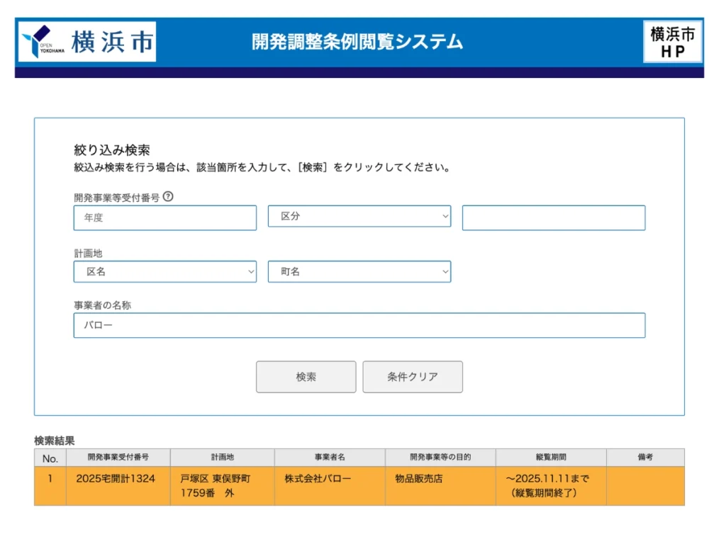Click the 条件クリア button
Image resolution: width=726 pixels, height=544 pixels.
tap(412, 377)
